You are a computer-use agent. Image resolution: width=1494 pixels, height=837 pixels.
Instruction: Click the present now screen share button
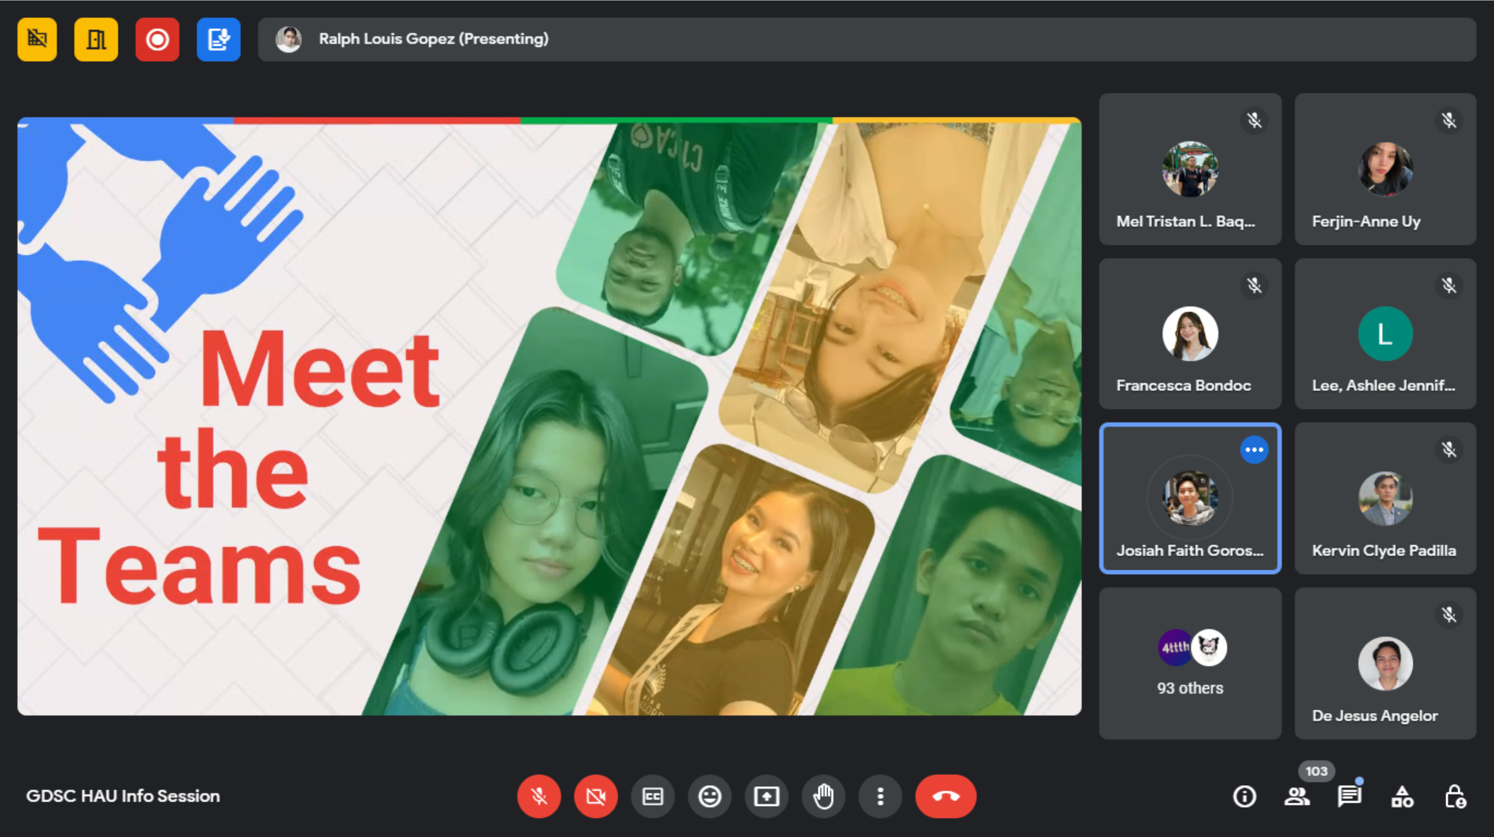[766, 796]
